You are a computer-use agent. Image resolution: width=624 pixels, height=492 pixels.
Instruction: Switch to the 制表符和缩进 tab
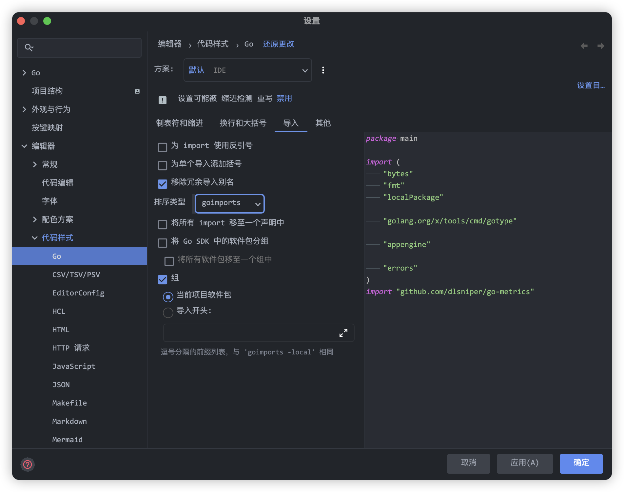click(179, 123)
